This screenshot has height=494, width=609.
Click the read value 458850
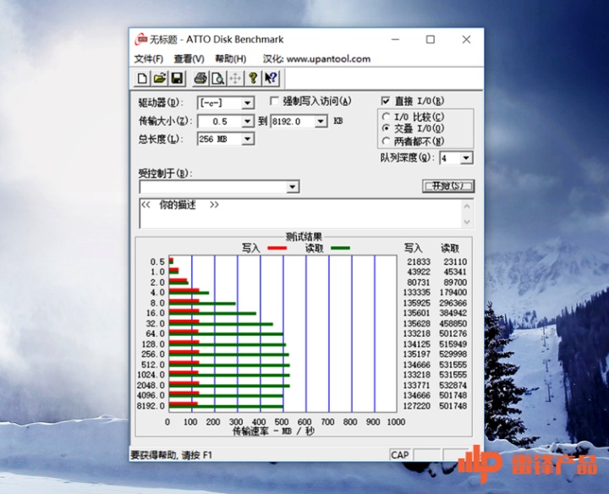[453, 323]
